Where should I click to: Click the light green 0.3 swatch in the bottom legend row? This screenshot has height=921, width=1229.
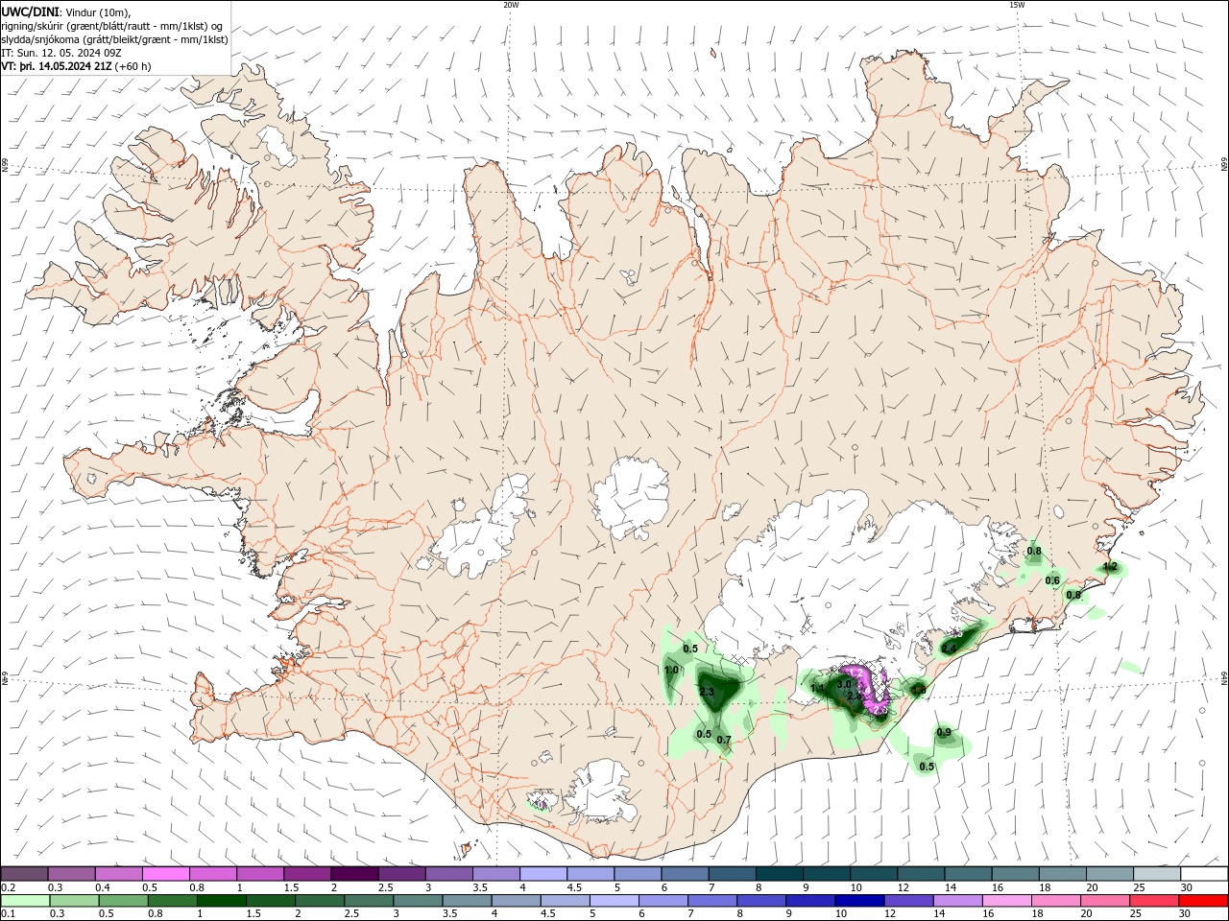click(73, 901)
